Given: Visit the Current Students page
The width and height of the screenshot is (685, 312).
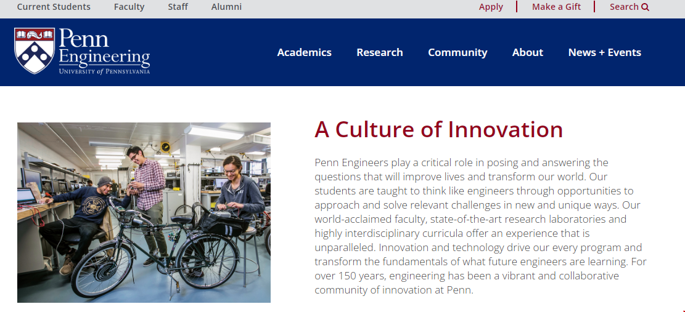Looking at the screenshot, I should click(x=54, y=7).
